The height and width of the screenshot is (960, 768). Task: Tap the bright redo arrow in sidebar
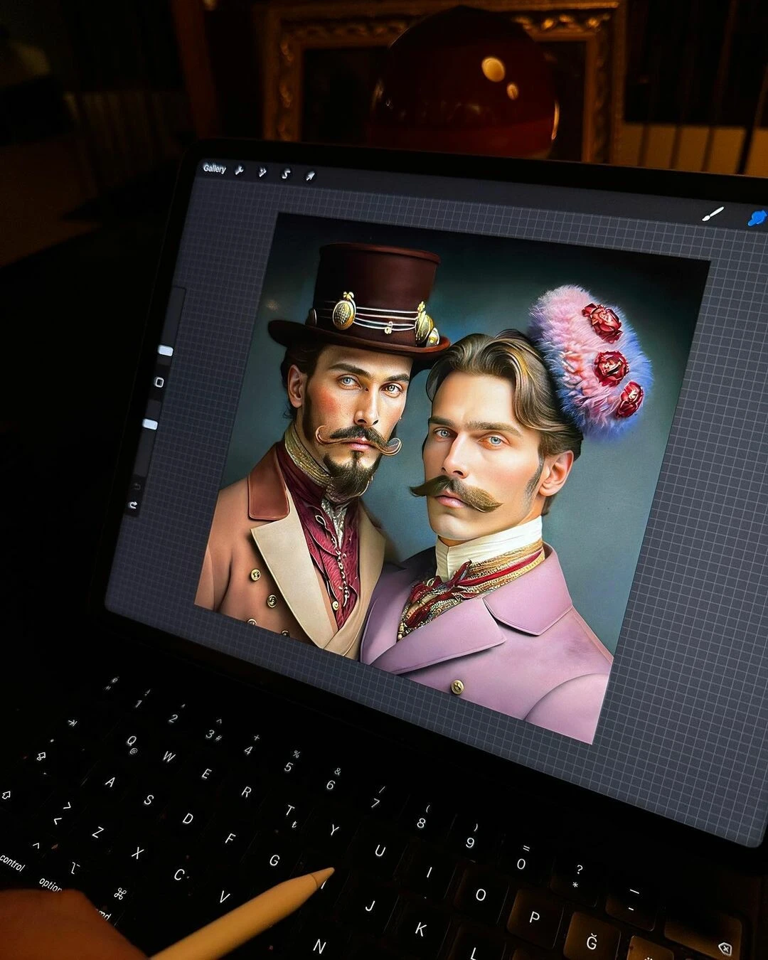(133, 506)
